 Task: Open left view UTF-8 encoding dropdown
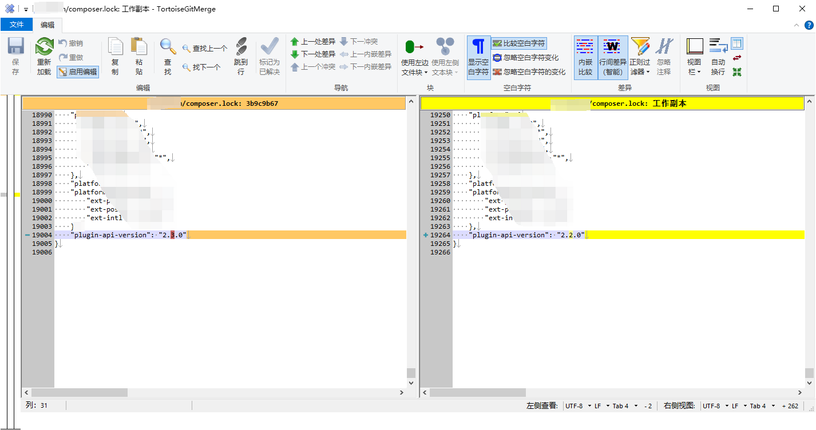(x=577, y=406)
